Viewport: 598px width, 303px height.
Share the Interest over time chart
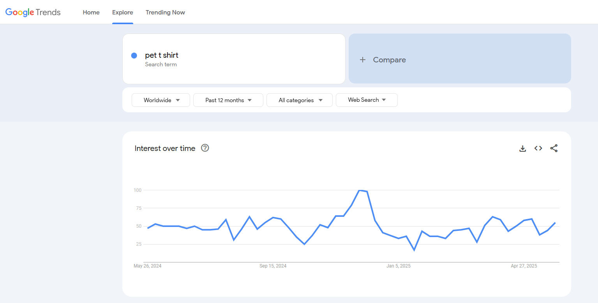click(554, 148)
